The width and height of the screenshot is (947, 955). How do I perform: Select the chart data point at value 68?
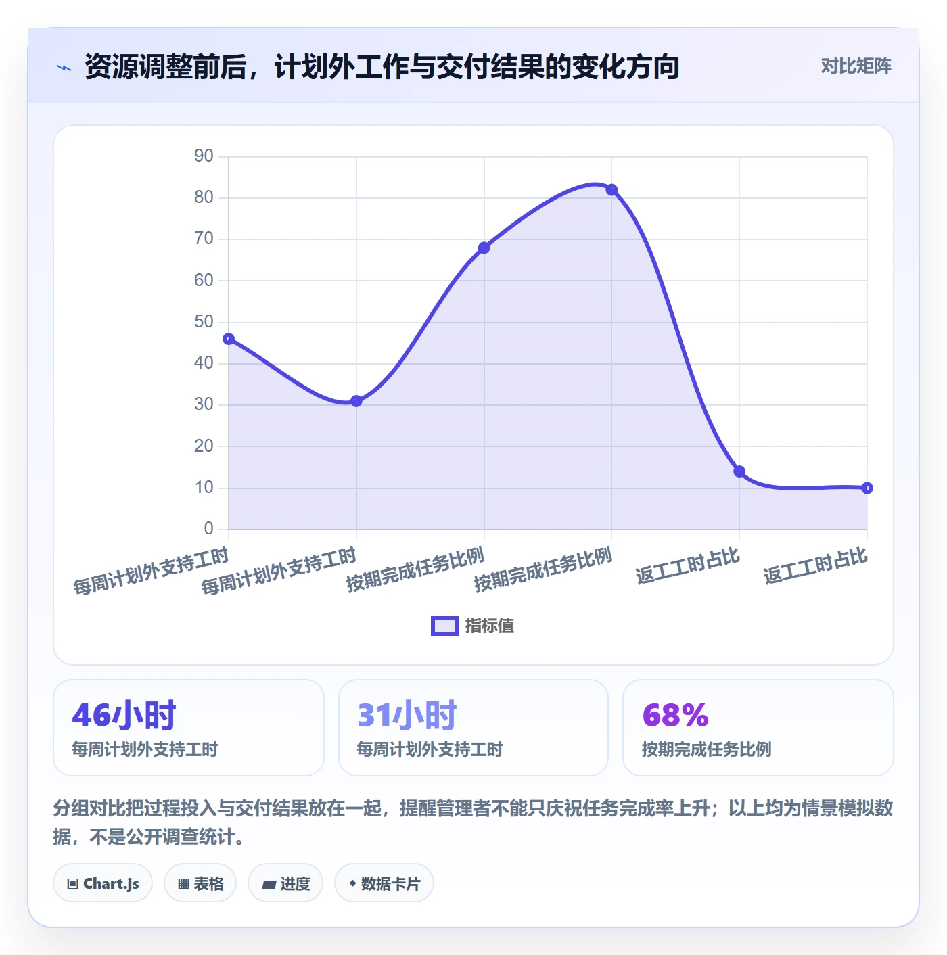point(484,248)
